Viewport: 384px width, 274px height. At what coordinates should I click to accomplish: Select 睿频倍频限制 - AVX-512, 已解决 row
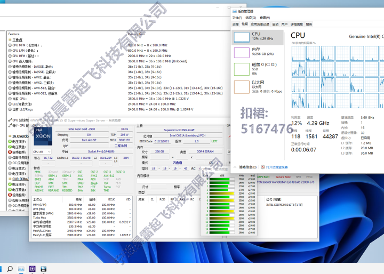[x=117, y=93]
